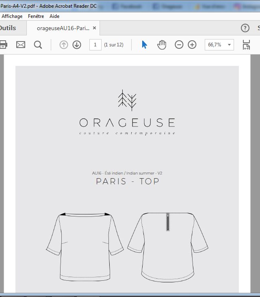Close the orageuseAU16-Pari... tab

pos(94,28)
